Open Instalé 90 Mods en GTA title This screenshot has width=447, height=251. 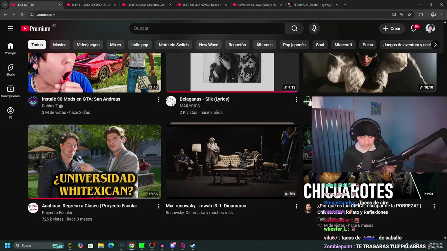pyautogui.click(x=81, y=99)
